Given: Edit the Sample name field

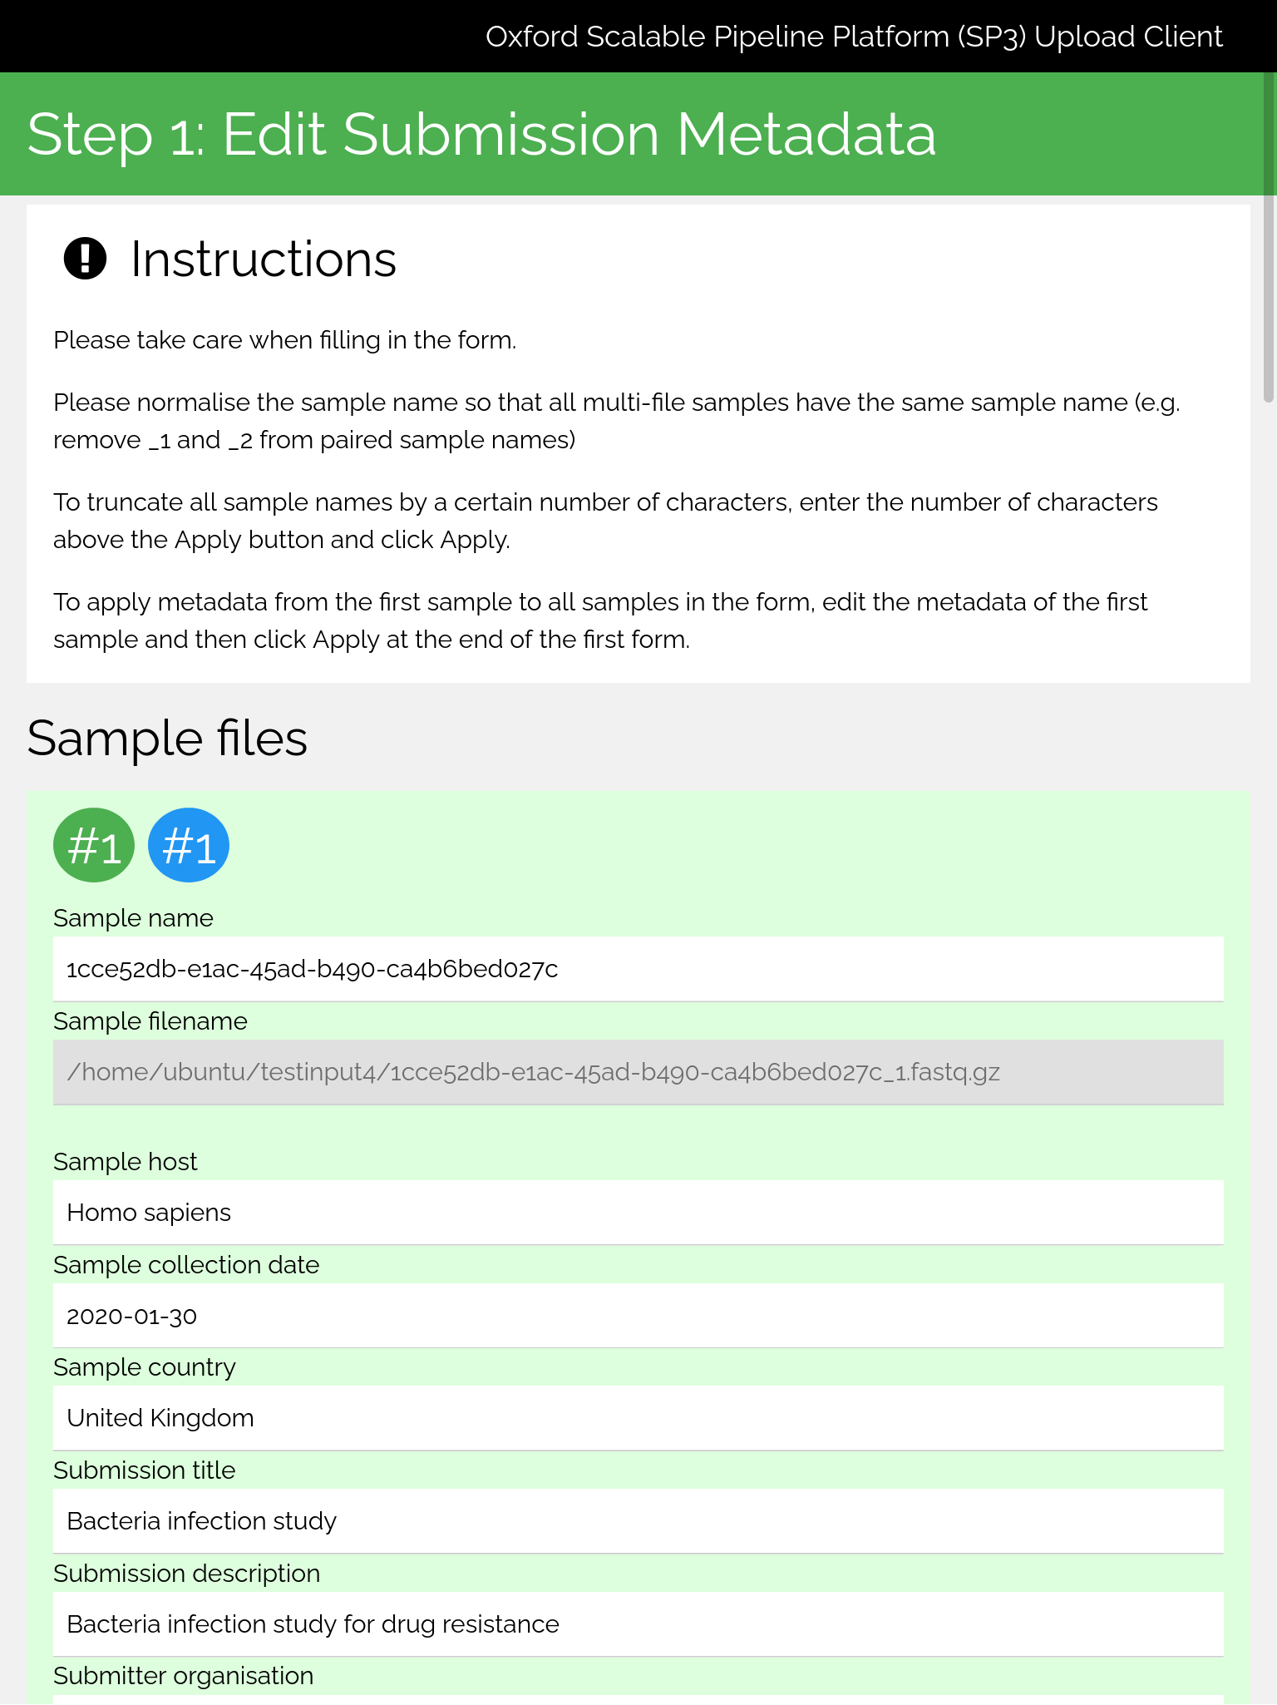Looking at the screenshot, I should [638, 969].
